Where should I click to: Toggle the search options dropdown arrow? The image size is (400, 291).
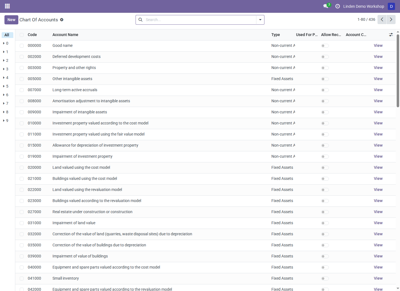pyautogui.click(x=260, y=20)
